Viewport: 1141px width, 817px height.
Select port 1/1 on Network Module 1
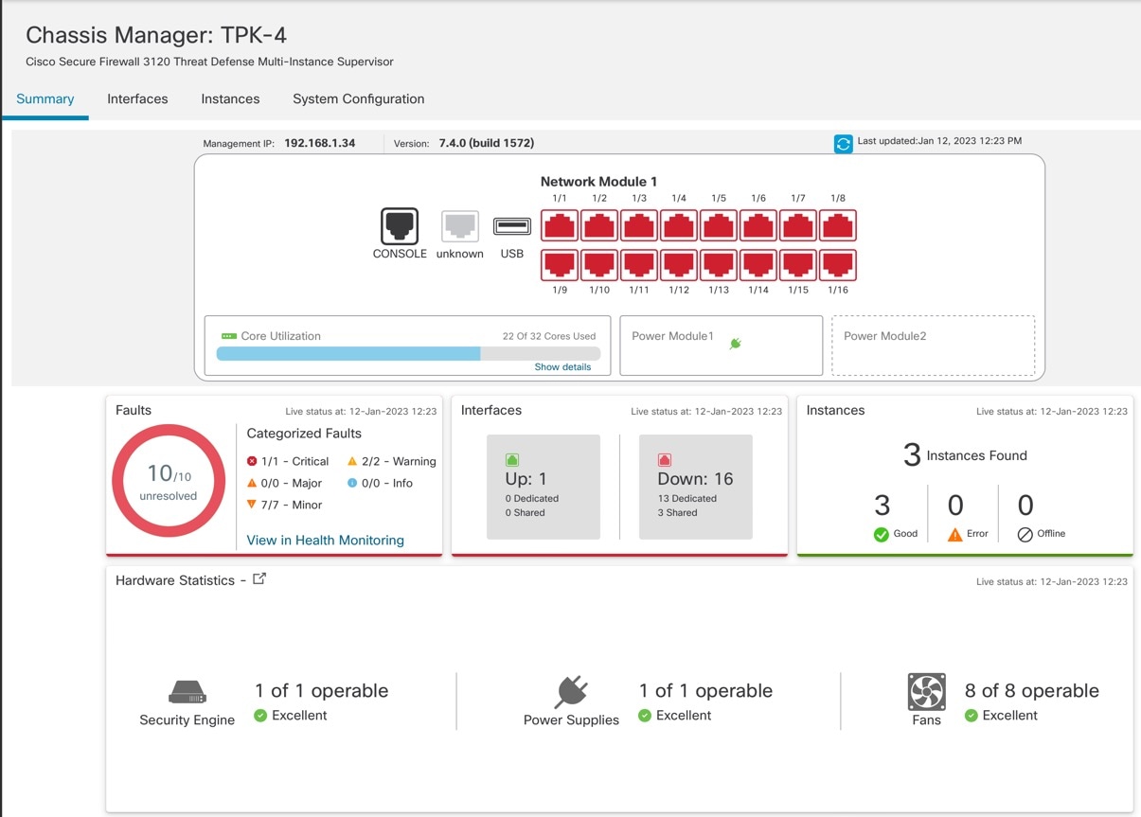click(x=560, y=224)
